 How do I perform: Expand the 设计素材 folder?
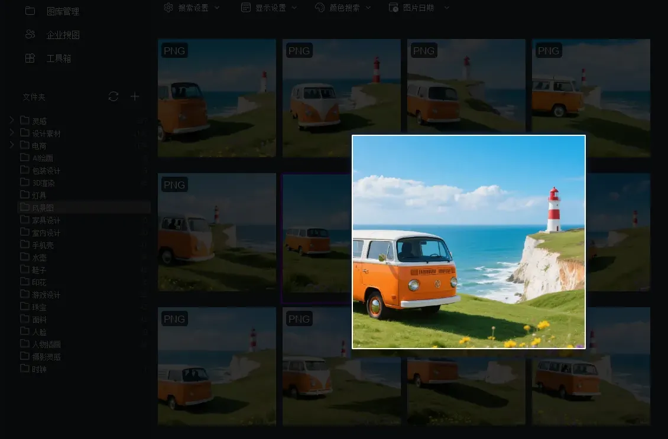tap(11, 133)
